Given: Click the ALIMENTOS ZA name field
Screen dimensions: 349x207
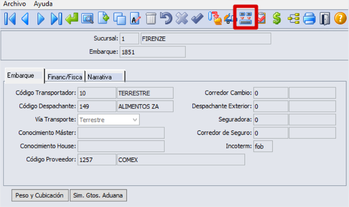Looking at the screenshot, I should (145, 106).
